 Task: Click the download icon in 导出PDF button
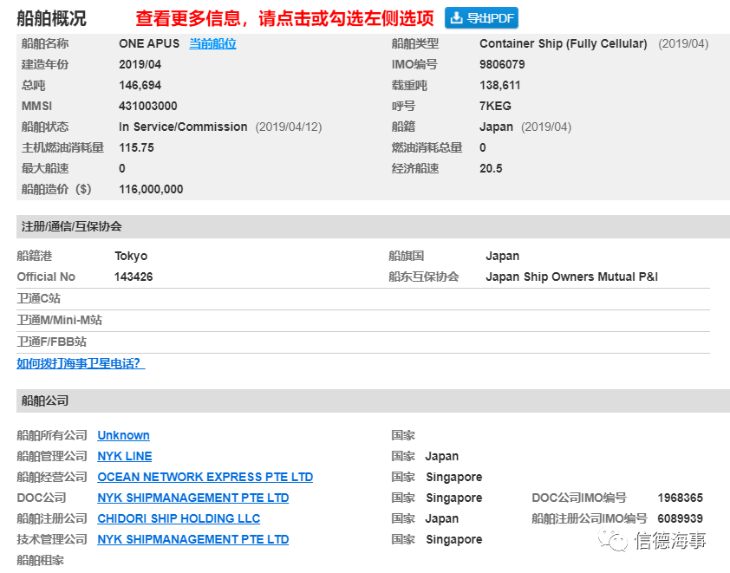[x=456, y=17]
